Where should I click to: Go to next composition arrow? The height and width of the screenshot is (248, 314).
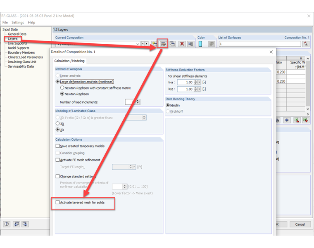pos(147,44)
